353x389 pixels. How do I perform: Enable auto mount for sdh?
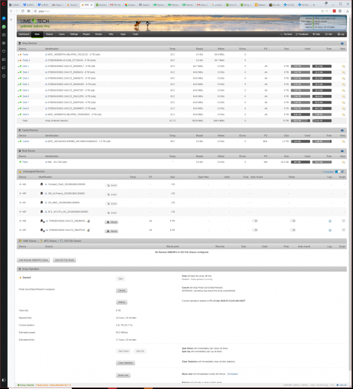coord(255,230)
